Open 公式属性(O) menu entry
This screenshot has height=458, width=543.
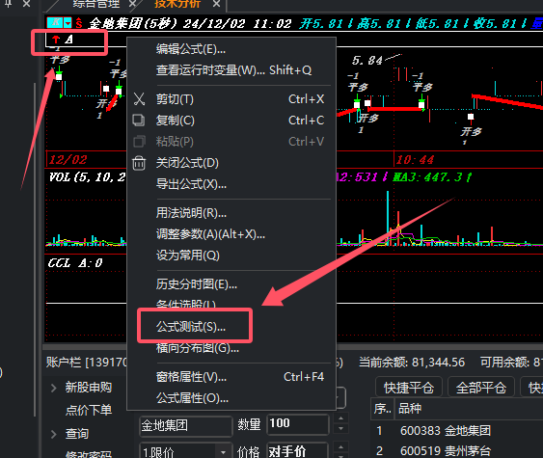click(192, 398)
